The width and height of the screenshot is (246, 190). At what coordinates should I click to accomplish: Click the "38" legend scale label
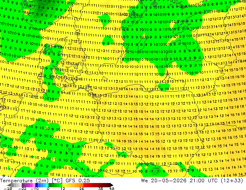101,188
